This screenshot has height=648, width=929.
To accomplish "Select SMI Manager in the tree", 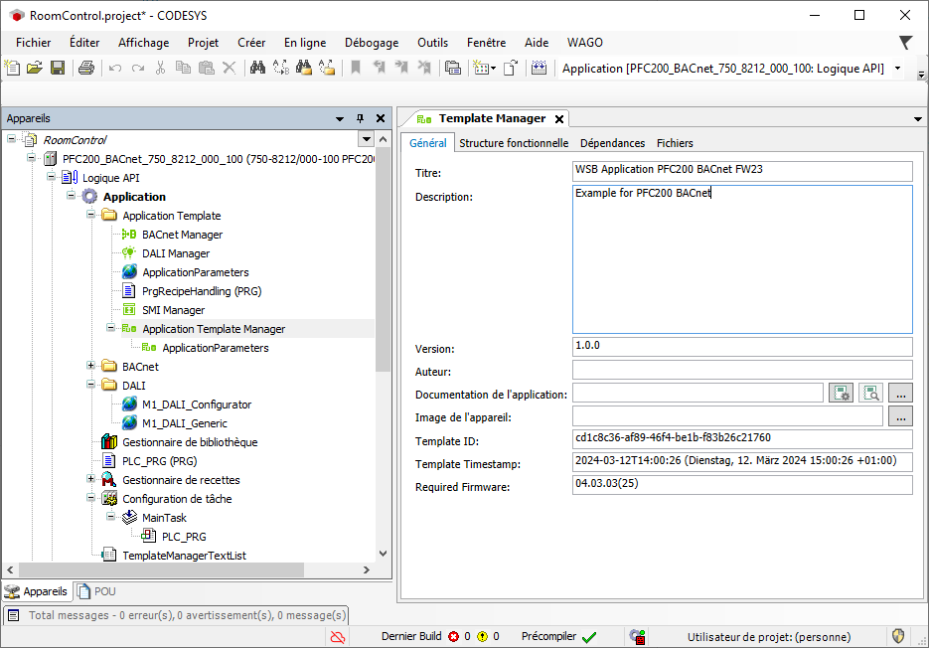I will [x=174, y=310].
